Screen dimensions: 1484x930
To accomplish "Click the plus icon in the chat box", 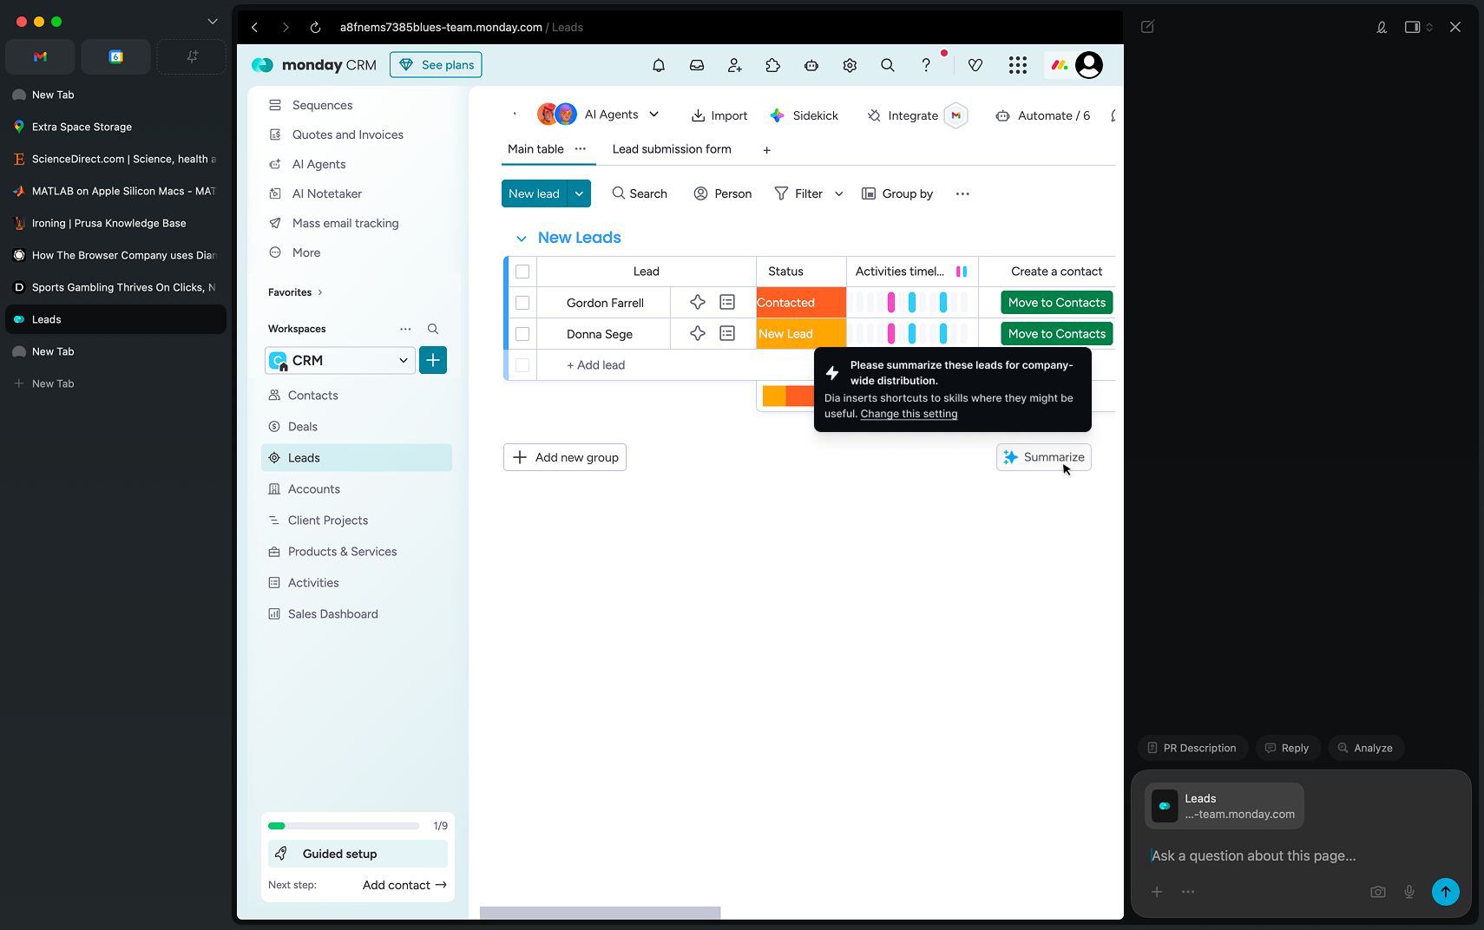I will pyautogui.click(x=1157, y=892).
